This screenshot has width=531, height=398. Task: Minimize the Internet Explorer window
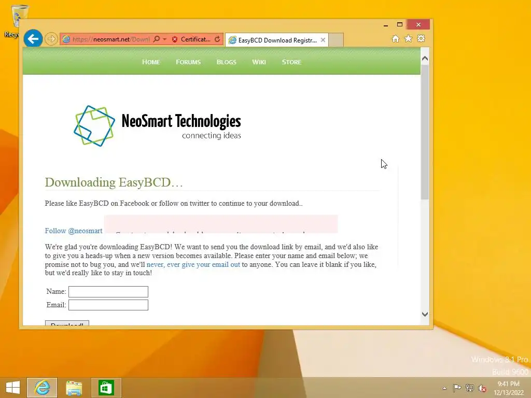pyautogui.click(x=386, y=25)
